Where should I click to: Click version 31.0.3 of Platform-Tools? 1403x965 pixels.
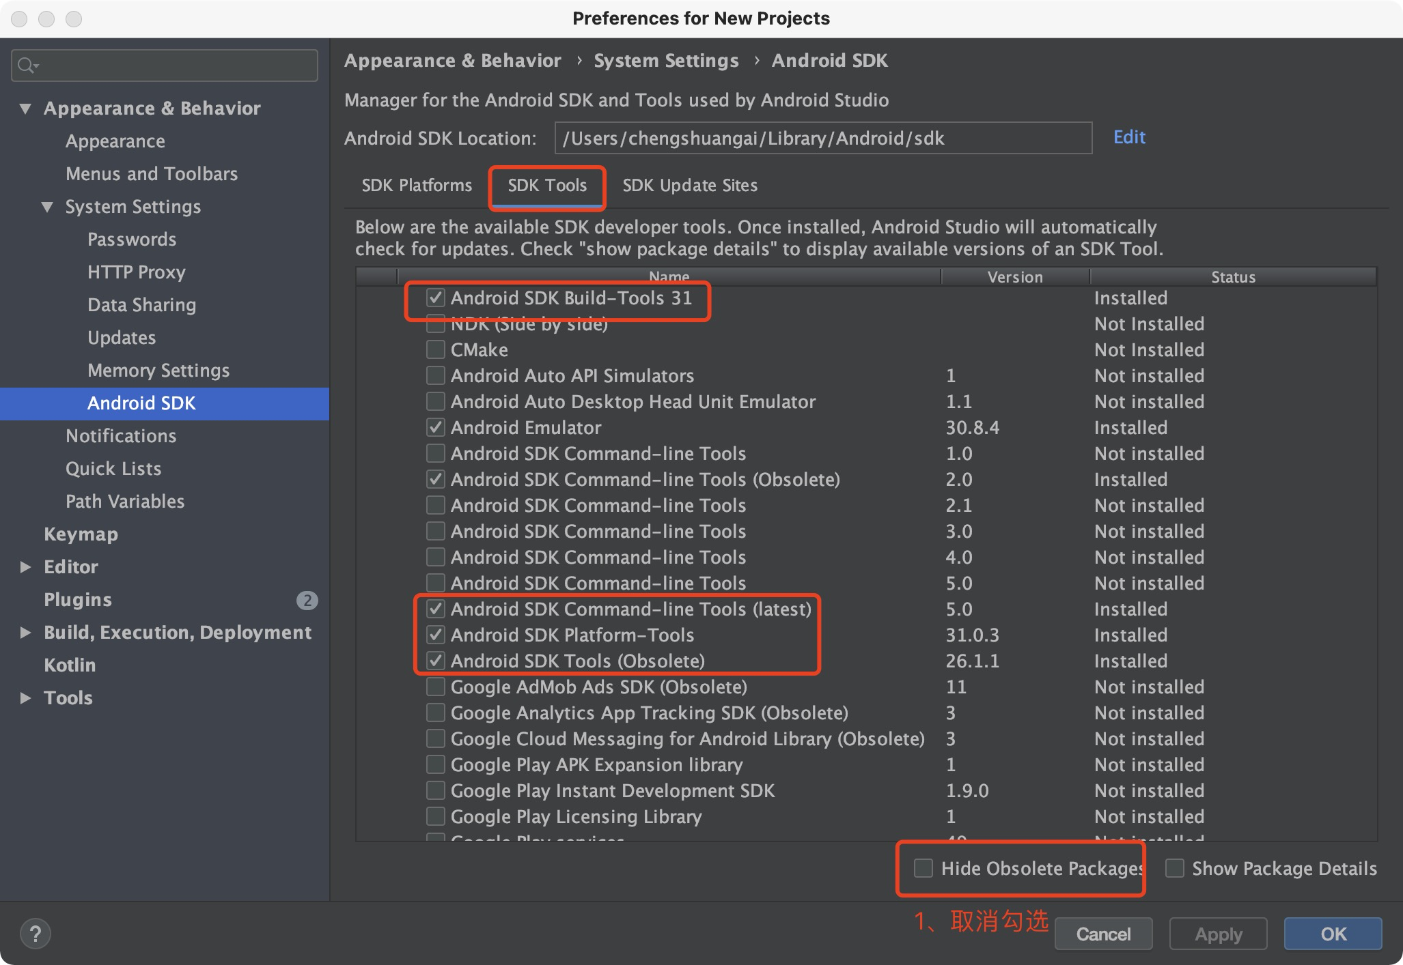point(972,635)
